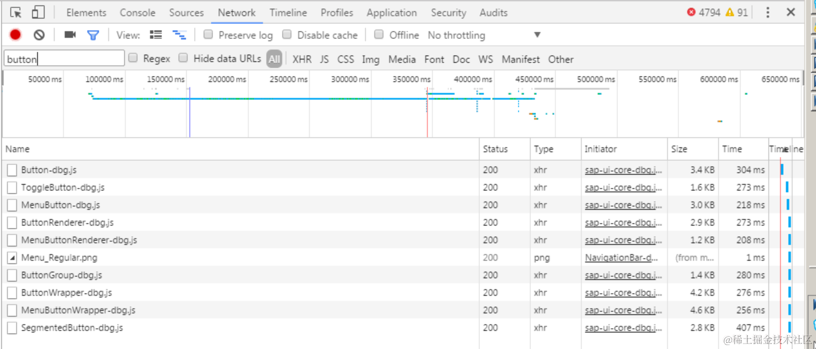This screenshot has width=816, height=349.
Task: Open the Elements tab
Action: (86, 12)
